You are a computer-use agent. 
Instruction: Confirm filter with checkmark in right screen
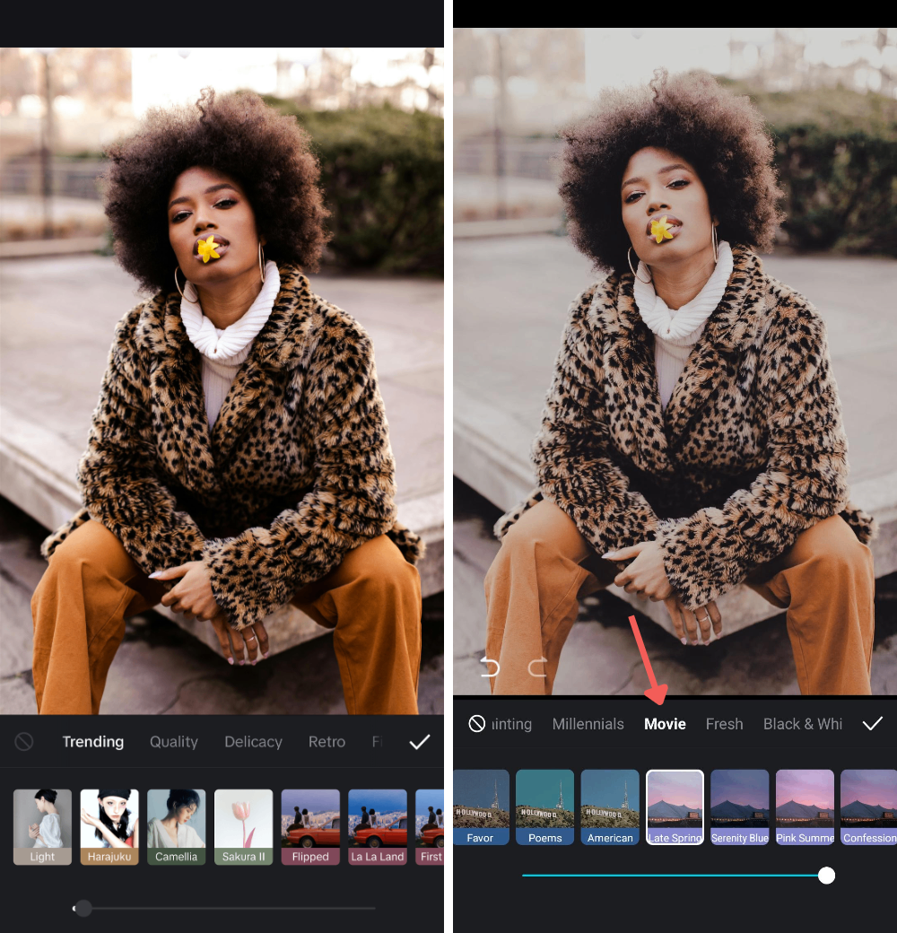873,724
